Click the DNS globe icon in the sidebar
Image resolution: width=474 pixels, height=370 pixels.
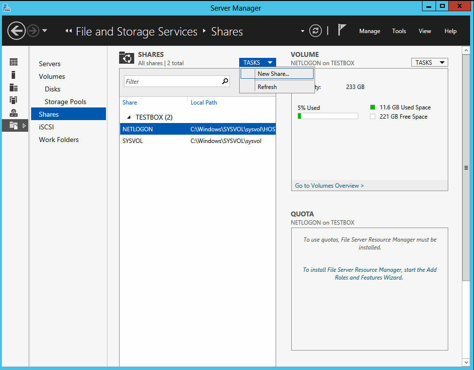(x=13, y=113)
